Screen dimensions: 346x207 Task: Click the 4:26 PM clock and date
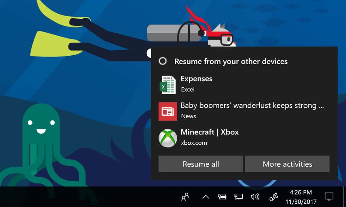[301, 197]
